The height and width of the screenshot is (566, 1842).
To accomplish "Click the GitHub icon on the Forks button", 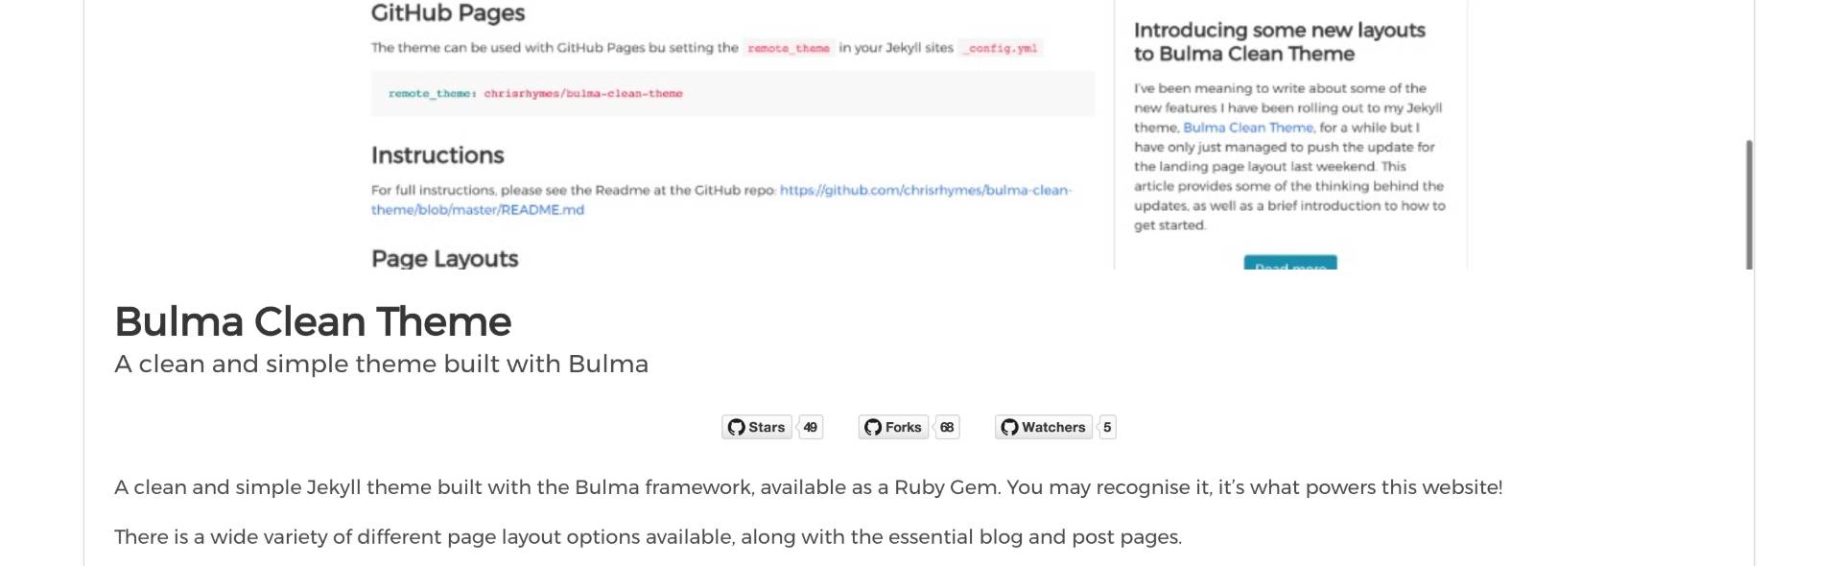I will [x=873, y=427].
